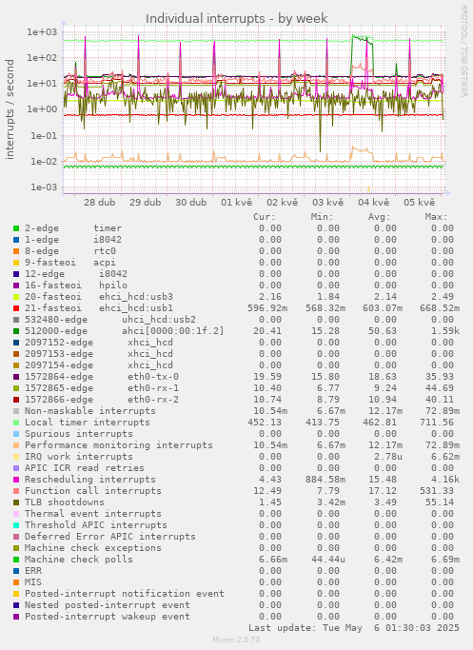Screen dimensions: 473x650
Task: Click the 28 dub date axis label
Action: pos(100,203)
